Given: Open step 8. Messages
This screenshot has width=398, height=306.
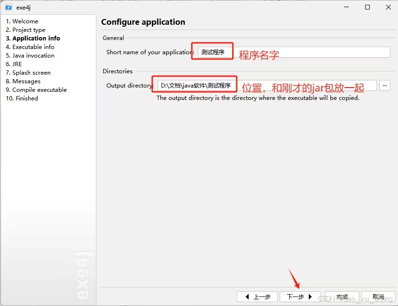Looking at the screenshot, I should pyautogui.click(x=23, y=81).
